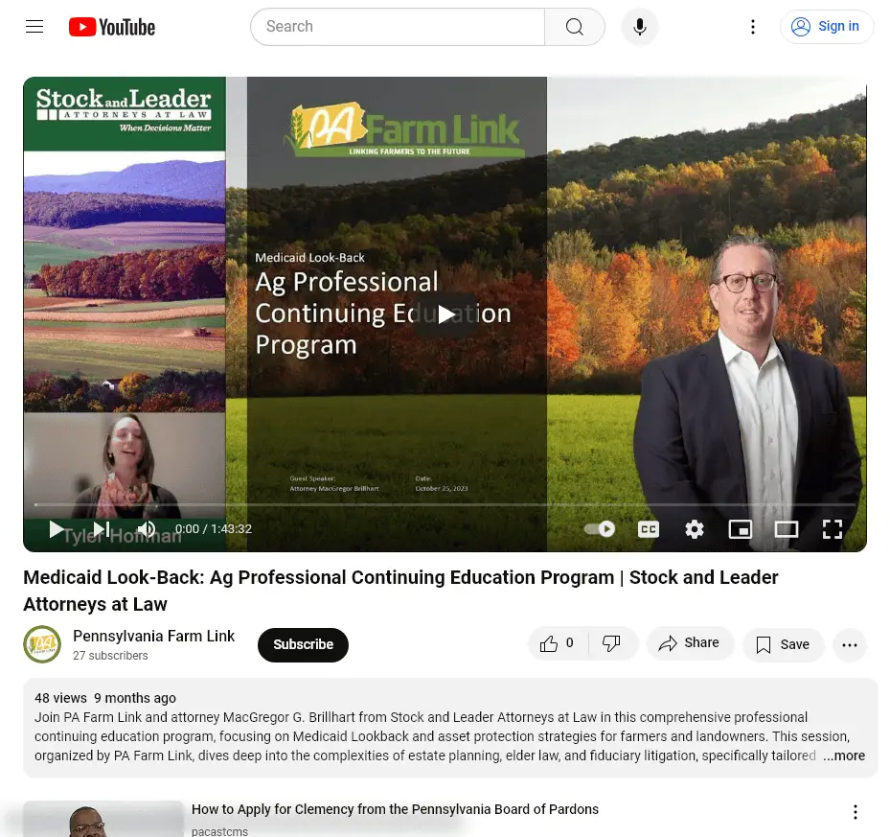Viewport: 890px width, 837px height.
Task: Open more actions menu beside Save
Action: click(850, 645)
